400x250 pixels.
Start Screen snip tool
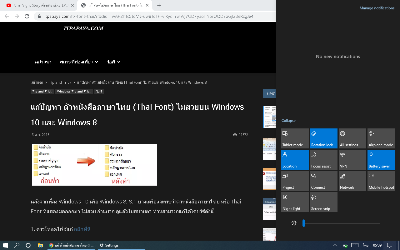click(x=324, y=202)
